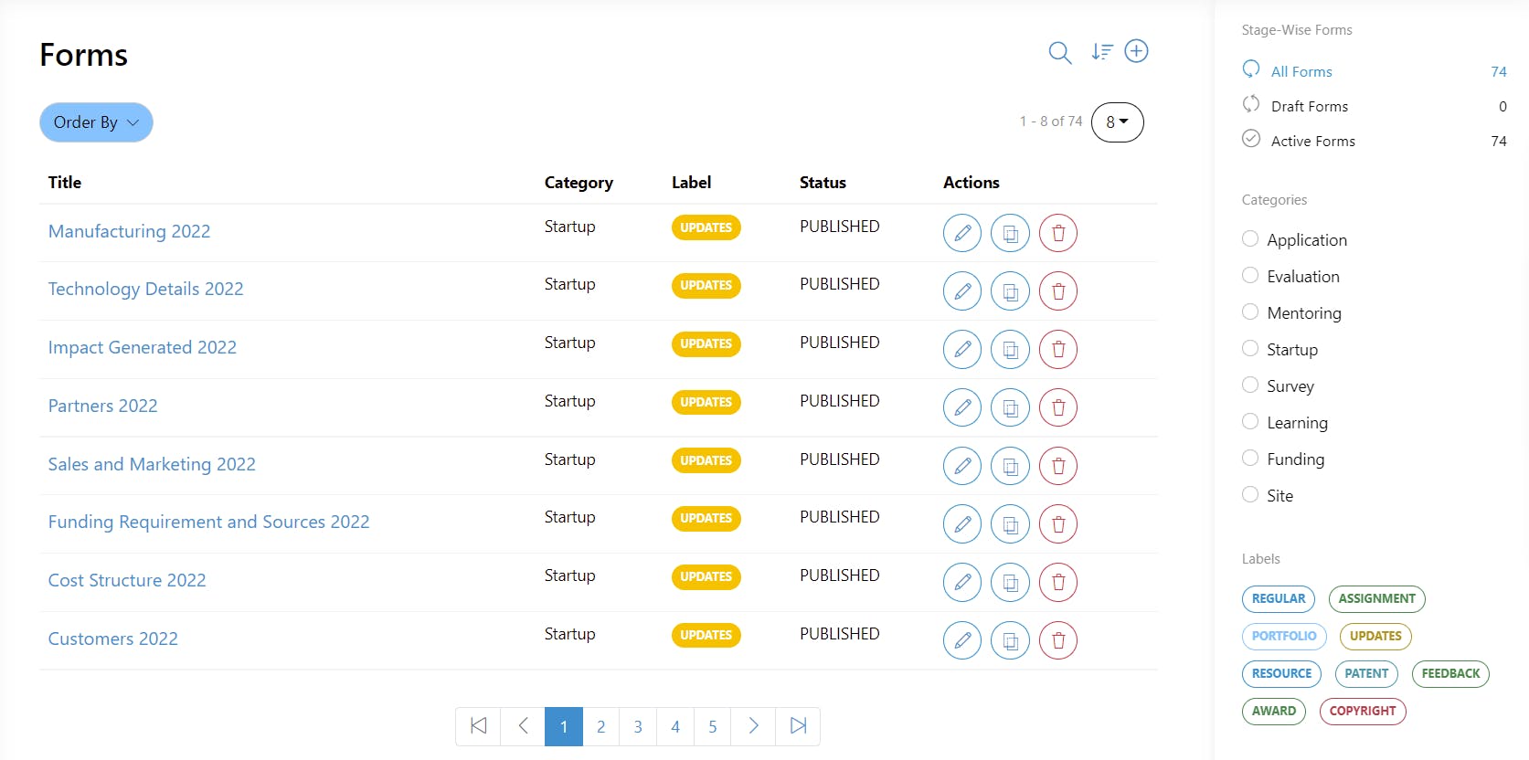This screenshot has width=1529, height=760.
Task: Open the Order By dropdown
Action: coord(96,122)
